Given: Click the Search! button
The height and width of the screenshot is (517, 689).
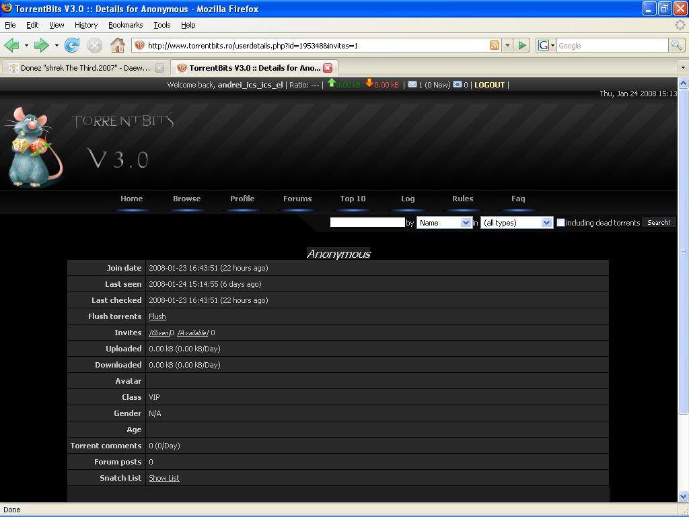Looking at the screenshot, I should click(x=659, y=222).
